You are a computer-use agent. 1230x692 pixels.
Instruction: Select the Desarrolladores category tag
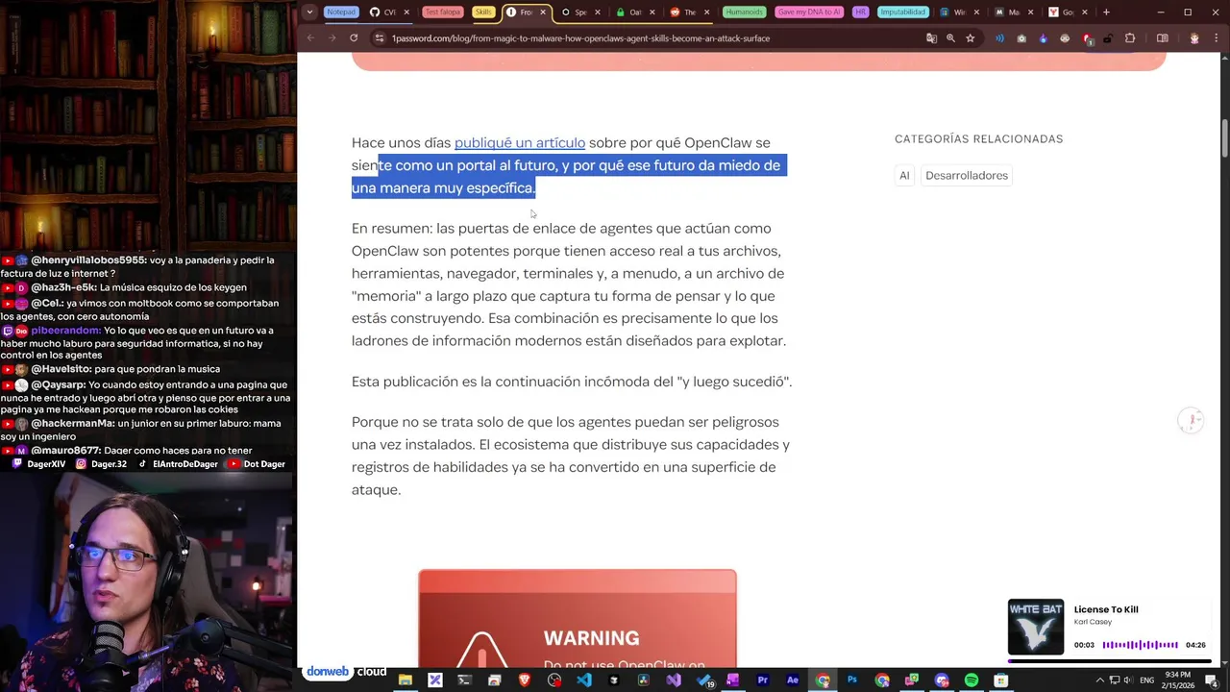(967, 176)
